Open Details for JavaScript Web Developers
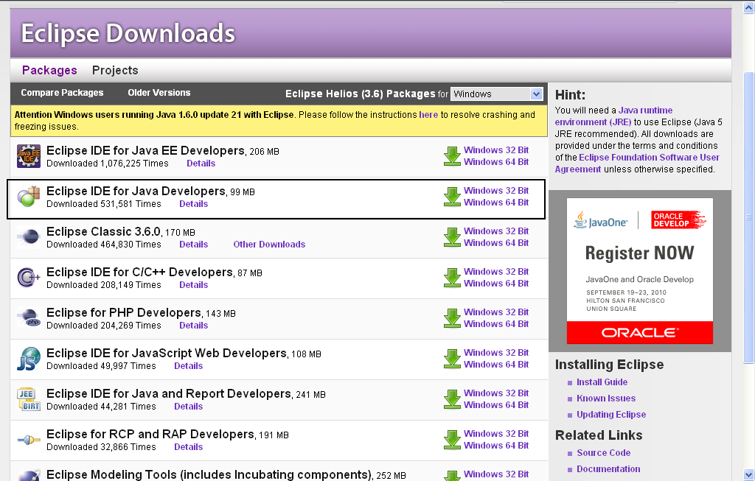 click(x=188, y=366)
